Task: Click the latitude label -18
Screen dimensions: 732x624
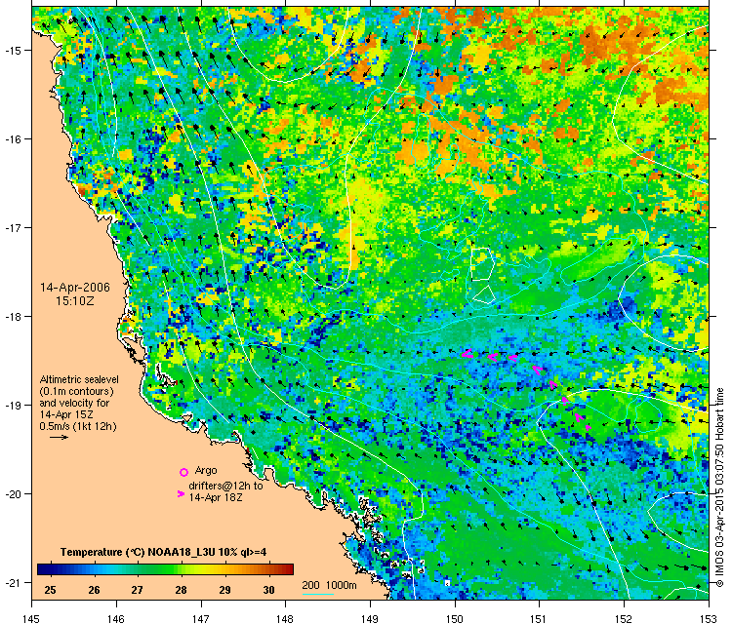Action: 12,316
